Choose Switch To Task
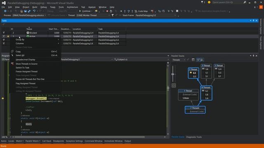Screen dimensions: 264x148 [35, 67]
